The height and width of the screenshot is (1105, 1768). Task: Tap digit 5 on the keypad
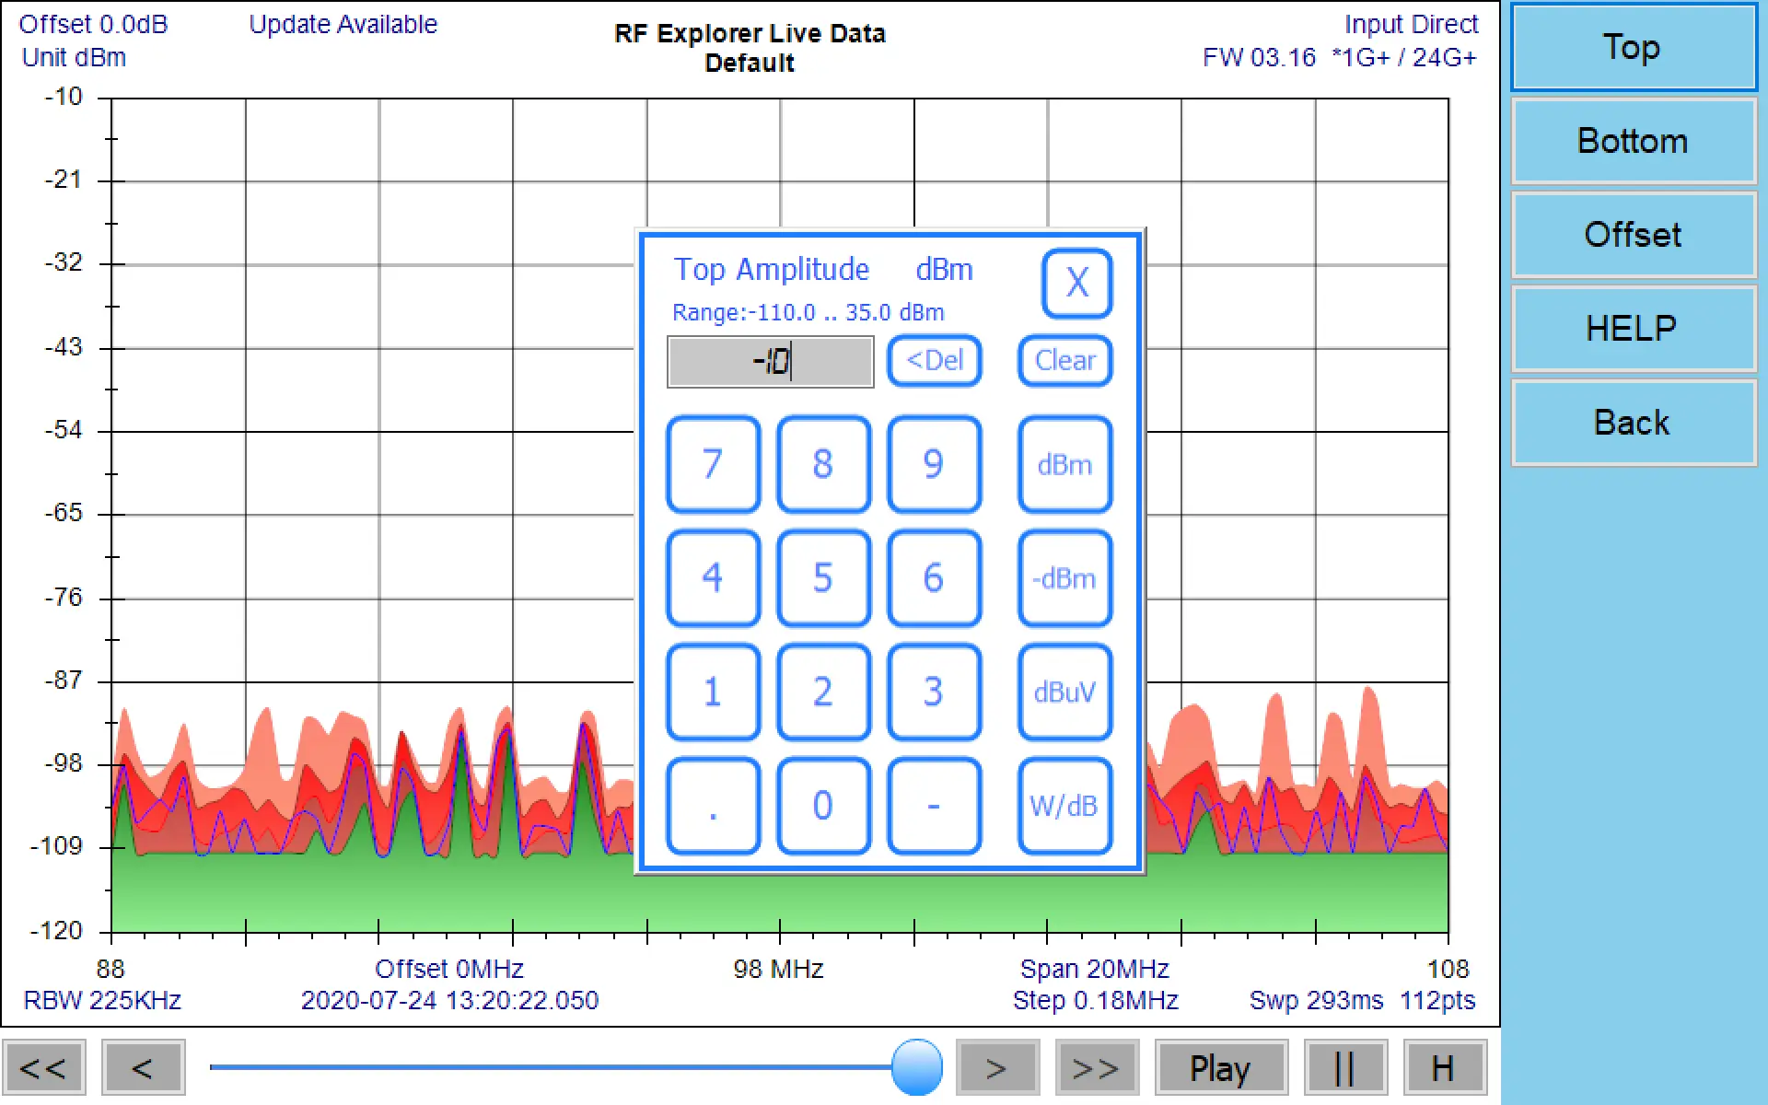[823, 578]
